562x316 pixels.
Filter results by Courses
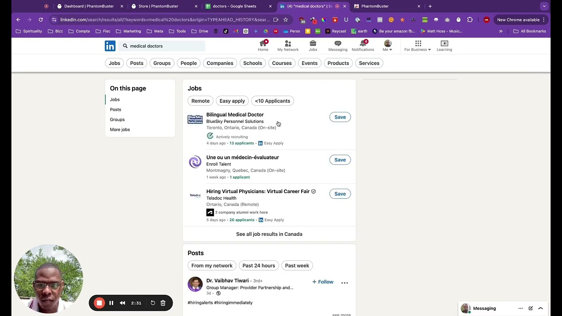click(282, 63)
